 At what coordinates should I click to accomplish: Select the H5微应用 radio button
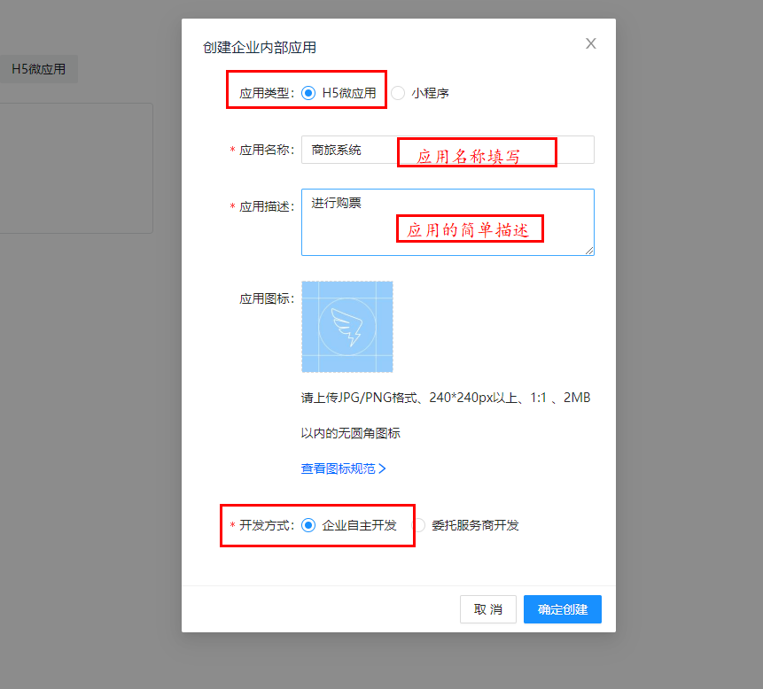pos(308,93)
